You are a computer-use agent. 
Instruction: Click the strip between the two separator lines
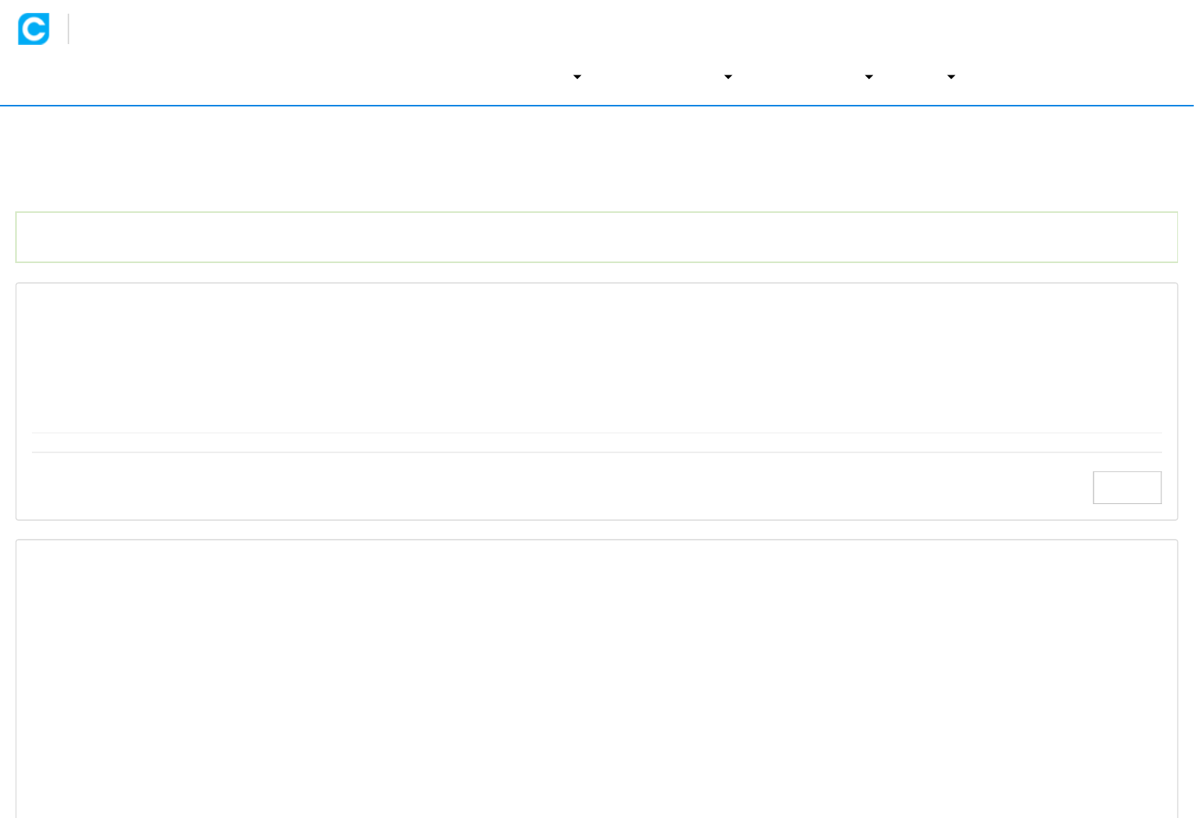point(596,442)
